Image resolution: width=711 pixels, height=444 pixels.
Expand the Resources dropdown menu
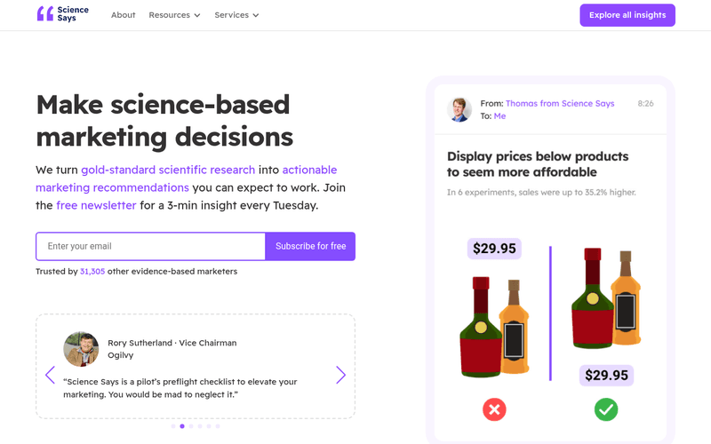tap(174, 15)
